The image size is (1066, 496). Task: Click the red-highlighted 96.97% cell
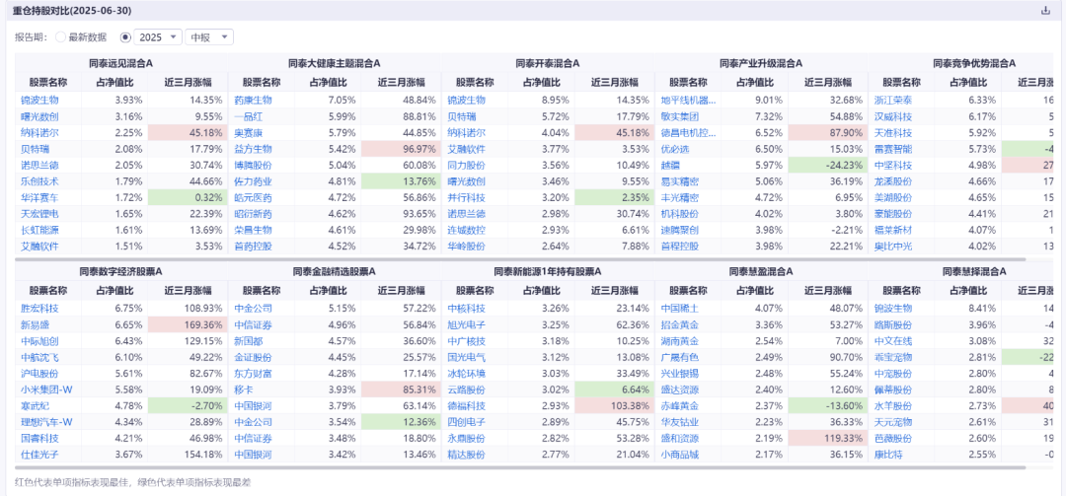click(401, 149)
